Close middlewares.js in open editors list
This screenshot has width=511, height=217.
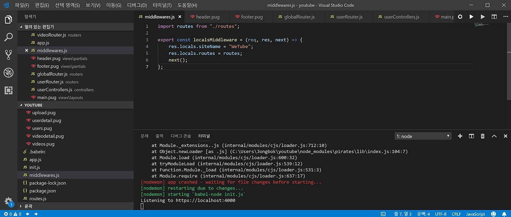27,51
